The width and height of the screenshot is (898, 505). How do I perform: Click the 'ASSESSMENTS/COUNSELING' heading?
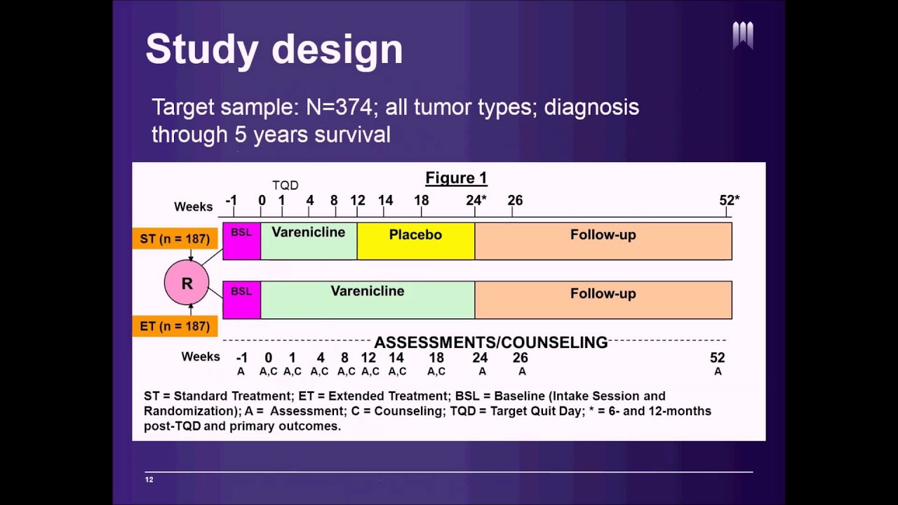(x=491, y=343)
